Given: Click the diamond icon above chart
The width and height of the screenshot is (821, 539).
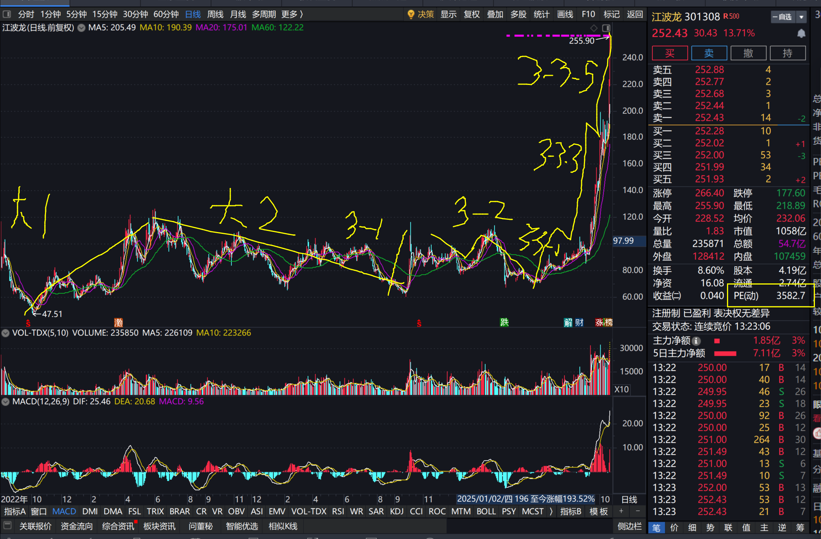Looking at the screenshot, I should (x=593, y=28).
